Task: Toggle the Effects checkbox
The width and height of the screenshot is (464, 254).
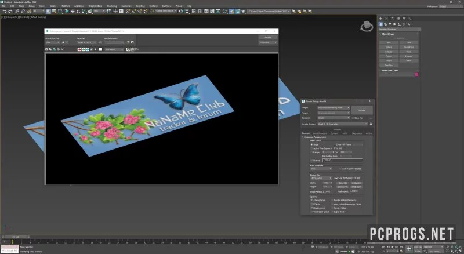Action: pyautogui.click(x=311, y=204)
